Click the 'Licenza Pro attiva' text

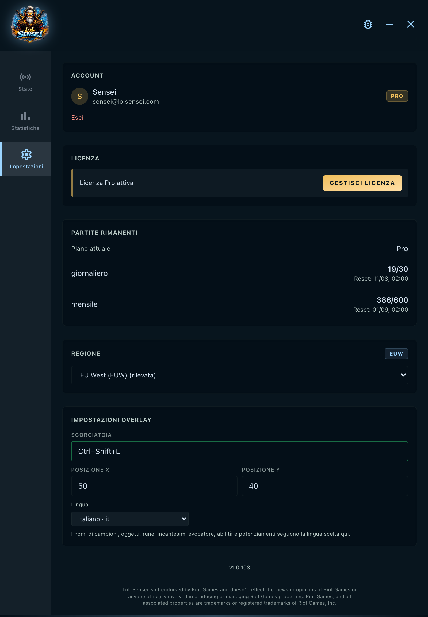[x=106, y=183]
